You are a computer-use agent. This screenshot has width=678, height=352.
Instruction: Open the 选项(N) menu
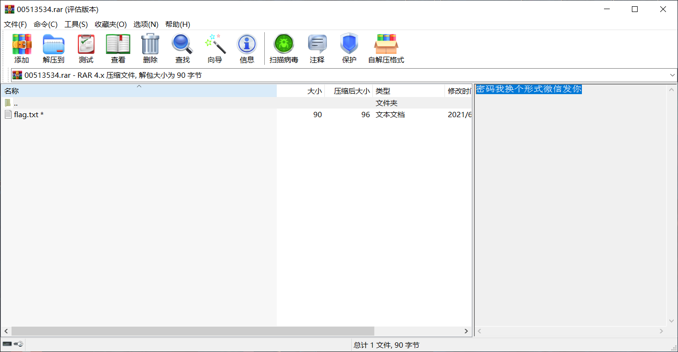[146, 24]
